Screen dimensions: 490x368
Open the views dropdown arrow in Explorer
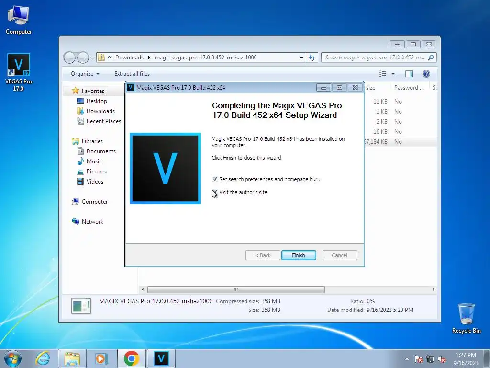[x=393, y=74]
